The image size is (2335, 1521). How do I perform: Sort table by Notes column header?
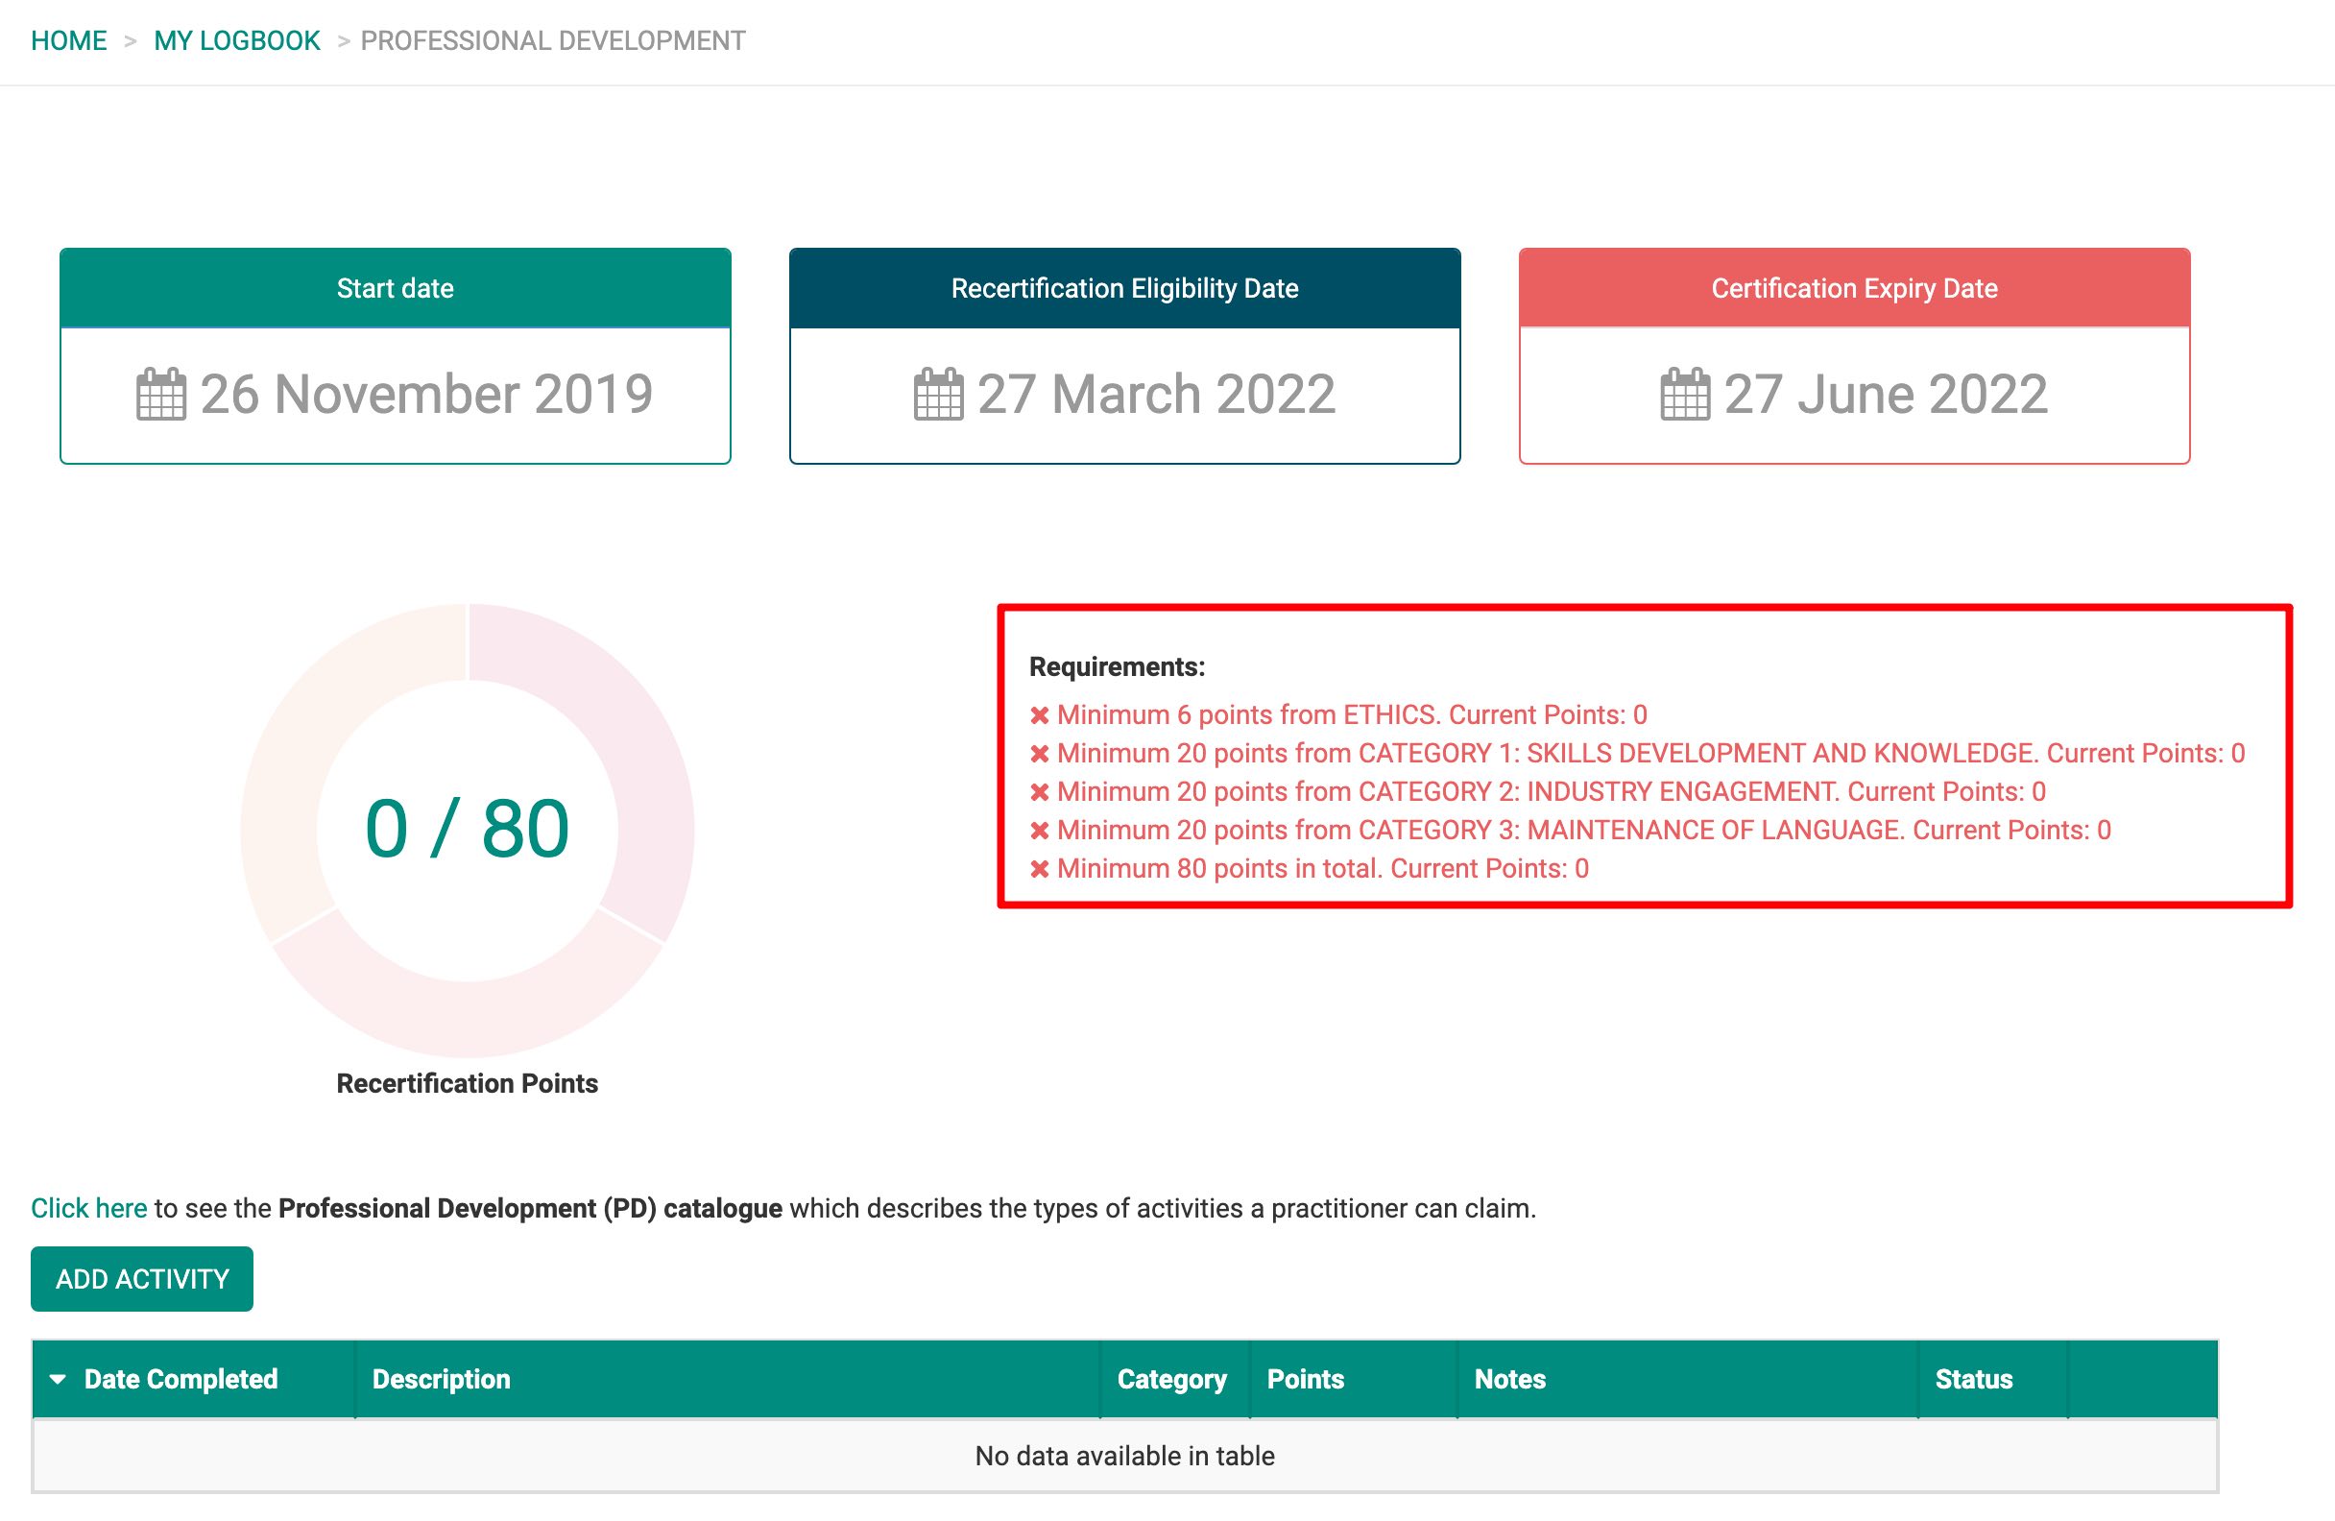tap(1509, 1379)
